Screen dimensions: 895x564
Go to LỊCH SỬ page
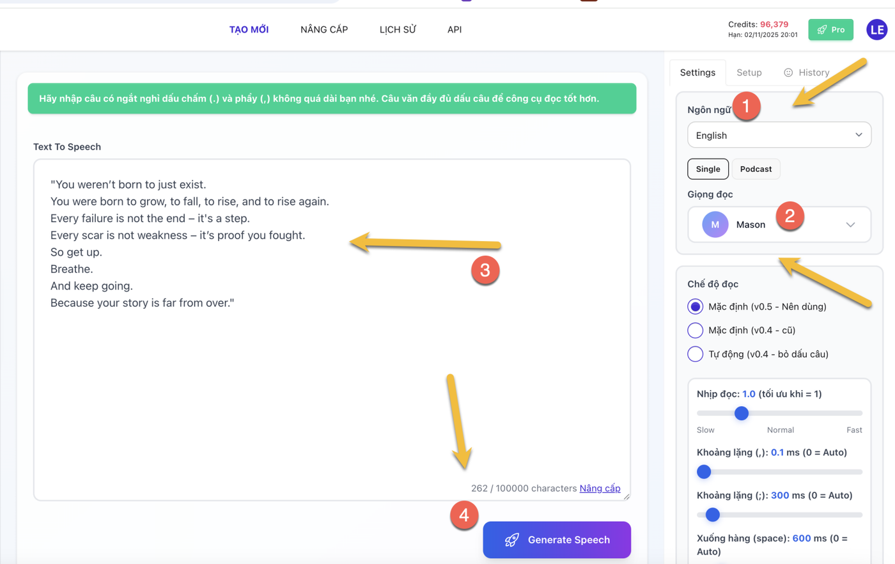click(x=398, y=29)
